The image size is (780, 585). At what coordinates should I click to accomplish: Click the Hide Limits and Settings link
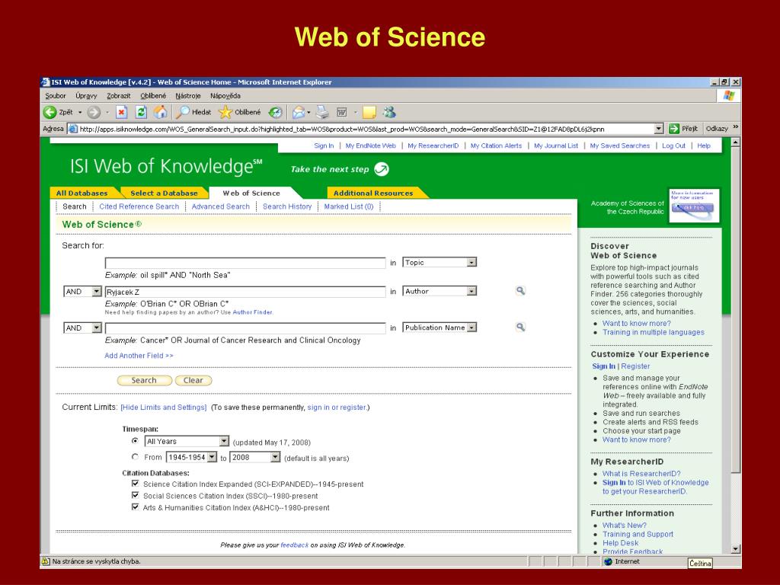[x=164, y=408]
